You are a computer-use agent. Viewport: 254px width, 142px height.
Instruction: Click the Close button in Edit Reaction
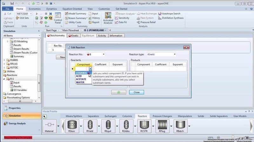coord(137,92)
